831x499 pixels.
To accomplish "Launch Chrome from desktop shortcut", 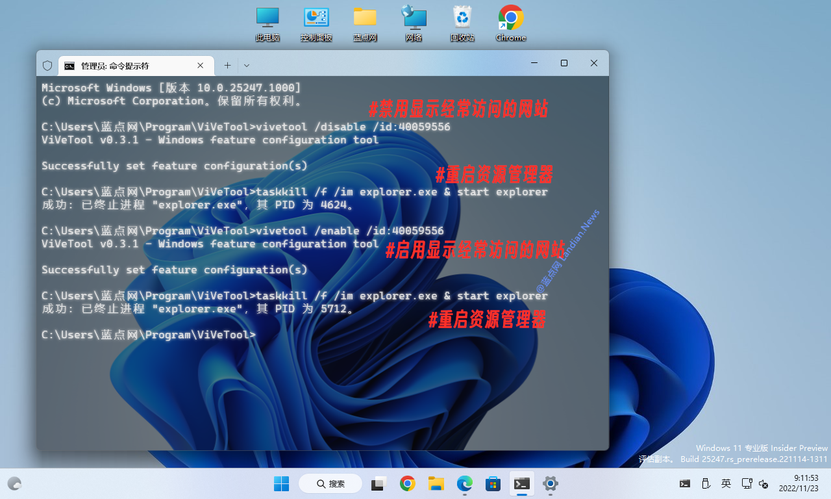I will click(x=511, y=24).
